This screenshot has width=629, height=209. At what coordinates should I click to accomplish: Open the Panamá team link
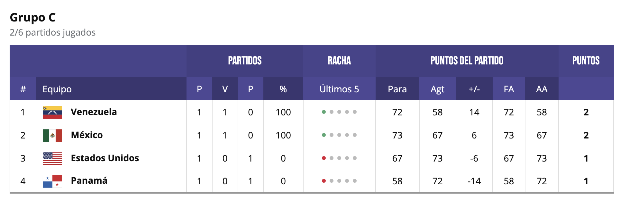[x=89, y=181]
